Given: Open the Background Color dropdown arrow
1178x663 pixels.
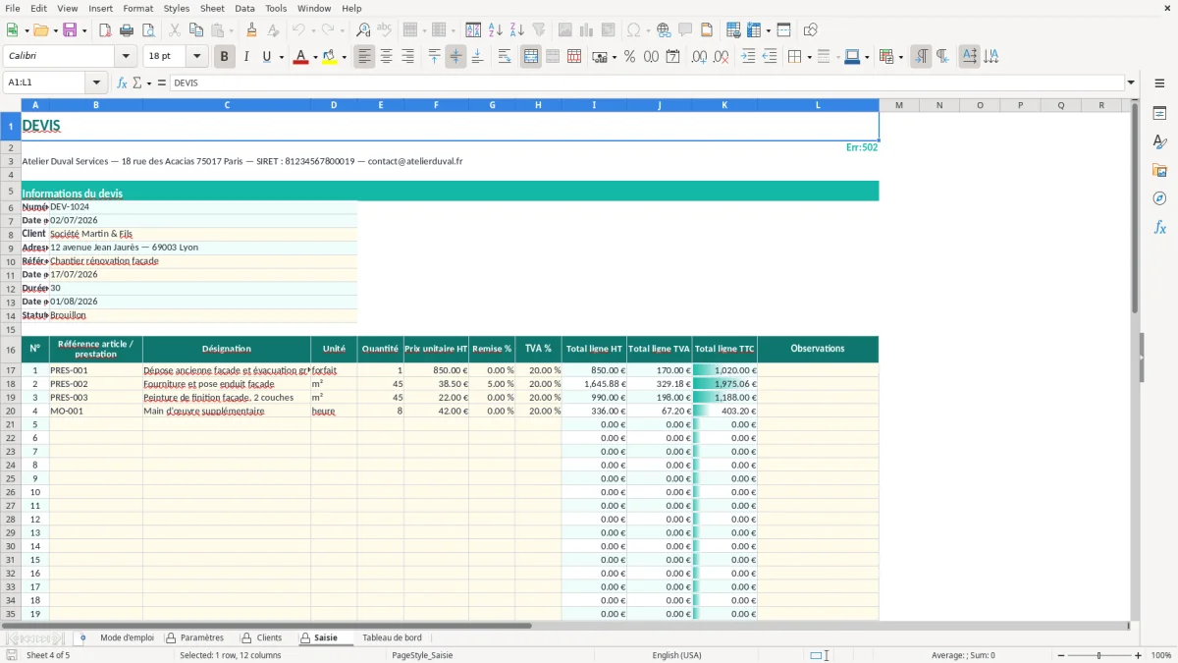Looking at the screenshot, I should pyautogui.click(x=344, y=57).
